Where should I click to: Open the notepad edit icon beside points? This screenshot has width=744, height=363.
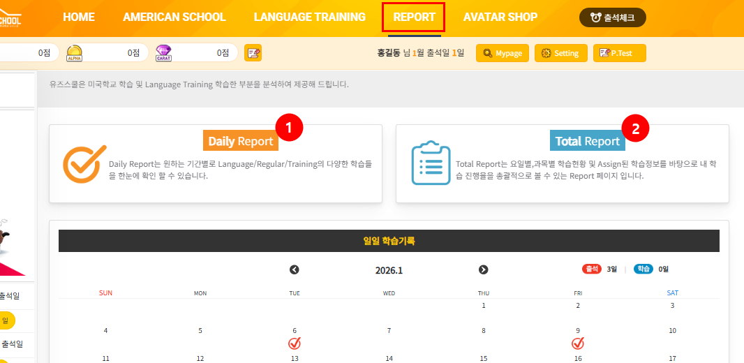[x=253, y=52]
